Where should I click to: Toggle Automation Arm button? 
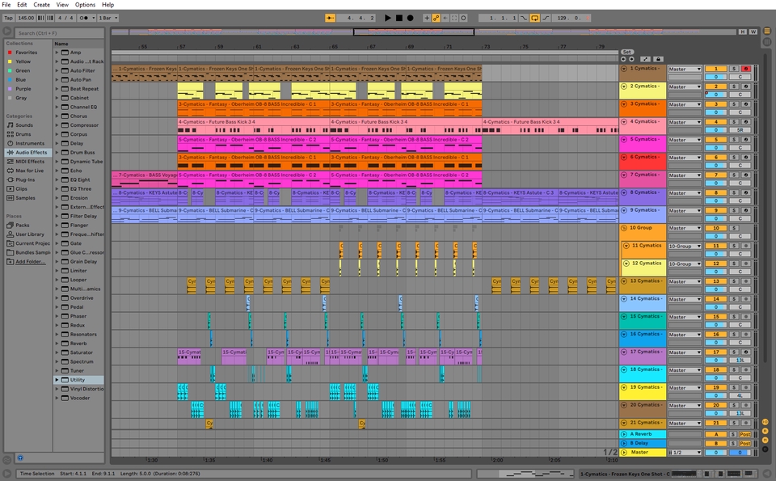436,18
